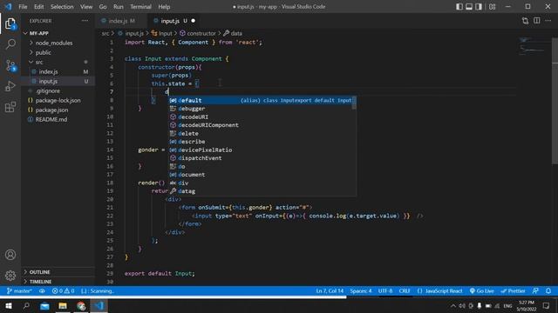Screen dimensions: 558x313
Task: Open the Explorer view in activity bar
Action: point(10,23)
